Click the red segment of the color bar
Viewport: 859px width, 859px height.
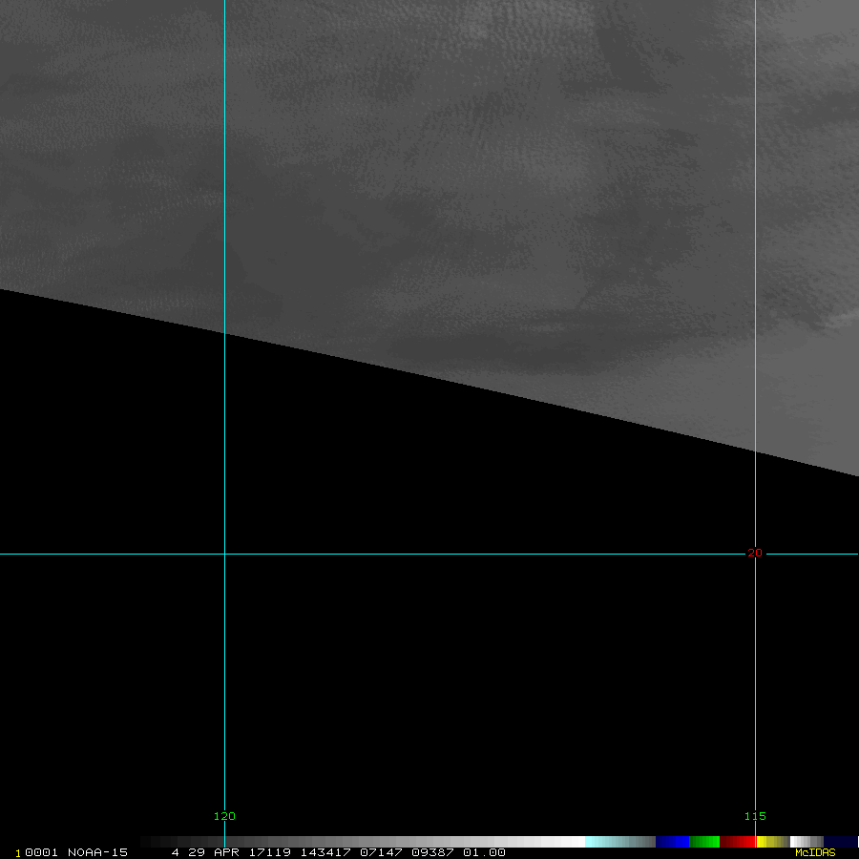738,842
